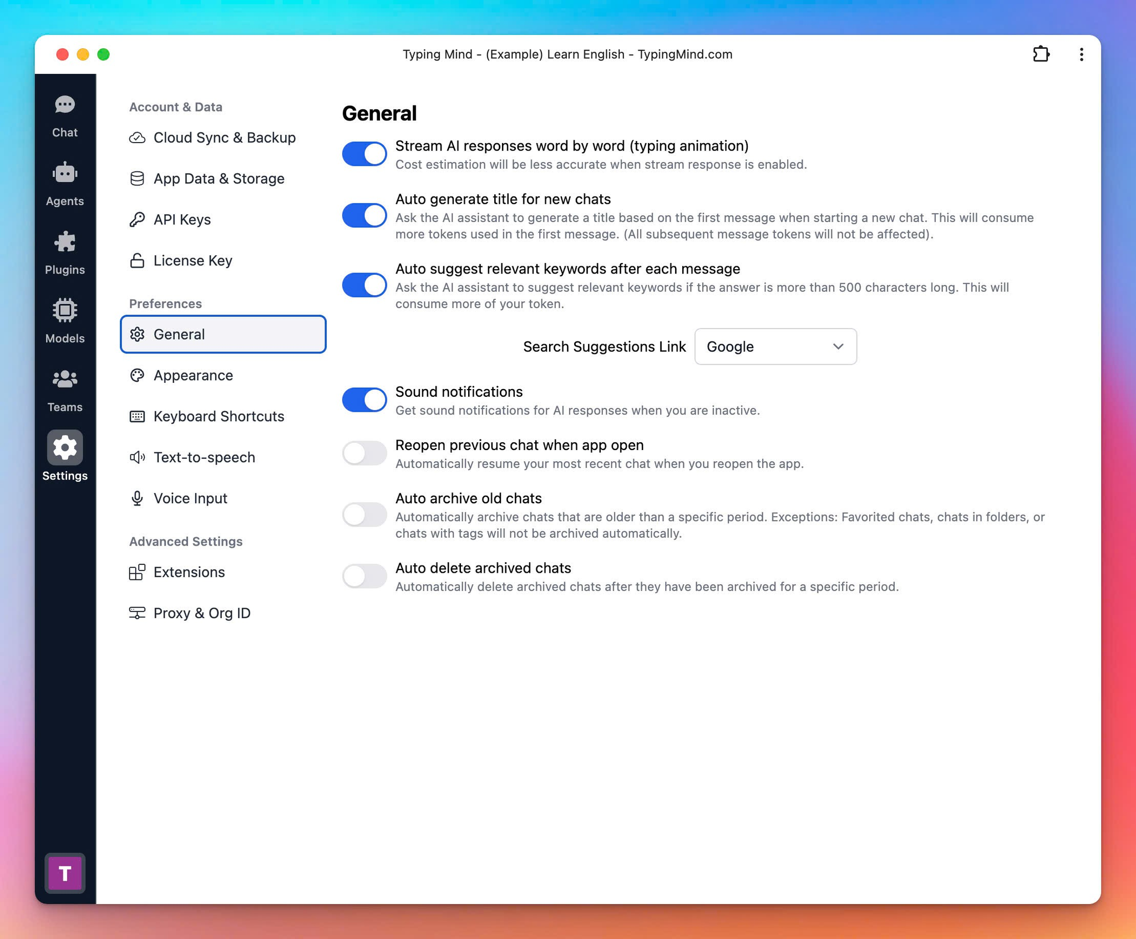The image size is (1136, 939).
Task: Open License Key page
Action: tap(223, 260)
